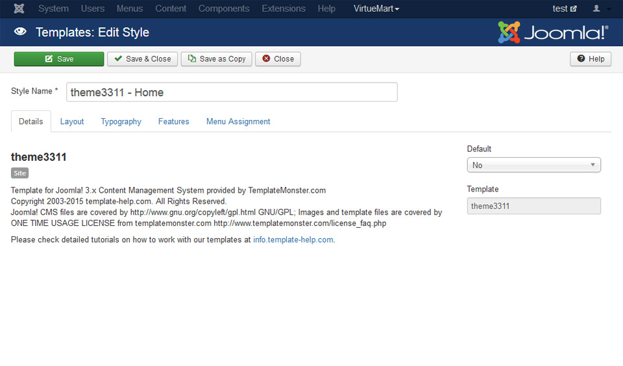The image size is (623, 366).
Task: Click the Default field label
Action: click(x=479, y=149)
